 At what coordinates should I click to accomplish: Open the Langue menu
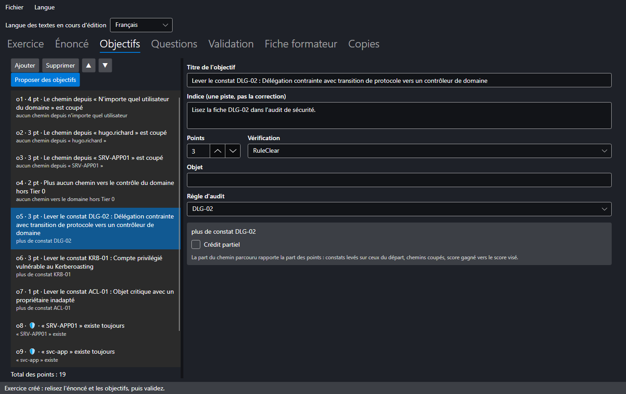coord(45,7)
